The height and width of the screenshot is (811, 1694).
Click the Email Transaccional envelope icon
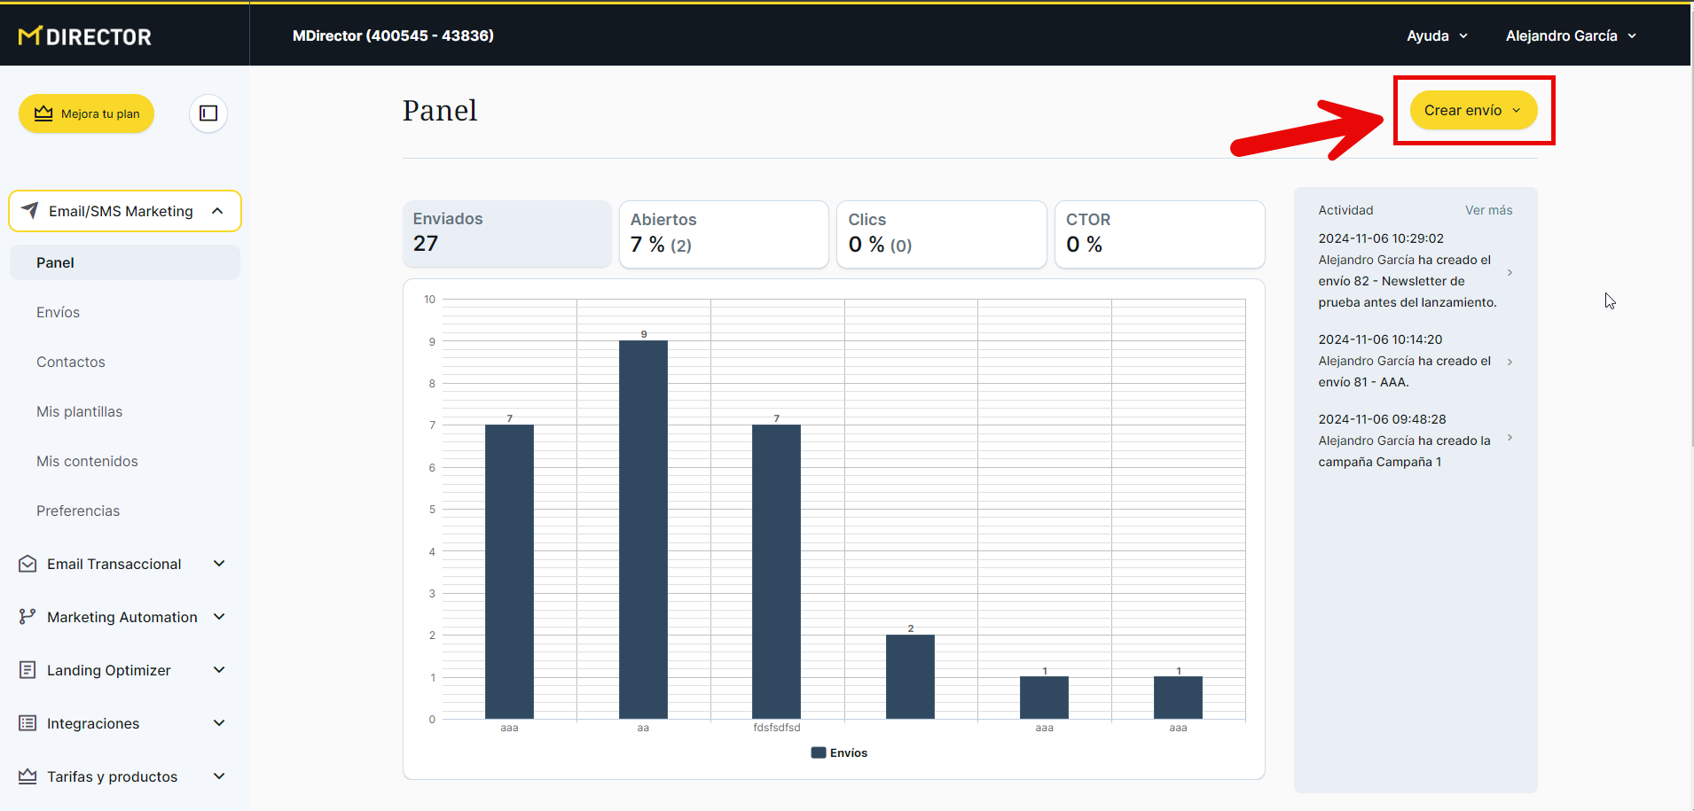27,564
